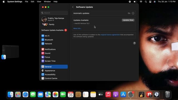Open the View menu
The image size is (178, 100).
pyautogui.click(x=39, y=2)
